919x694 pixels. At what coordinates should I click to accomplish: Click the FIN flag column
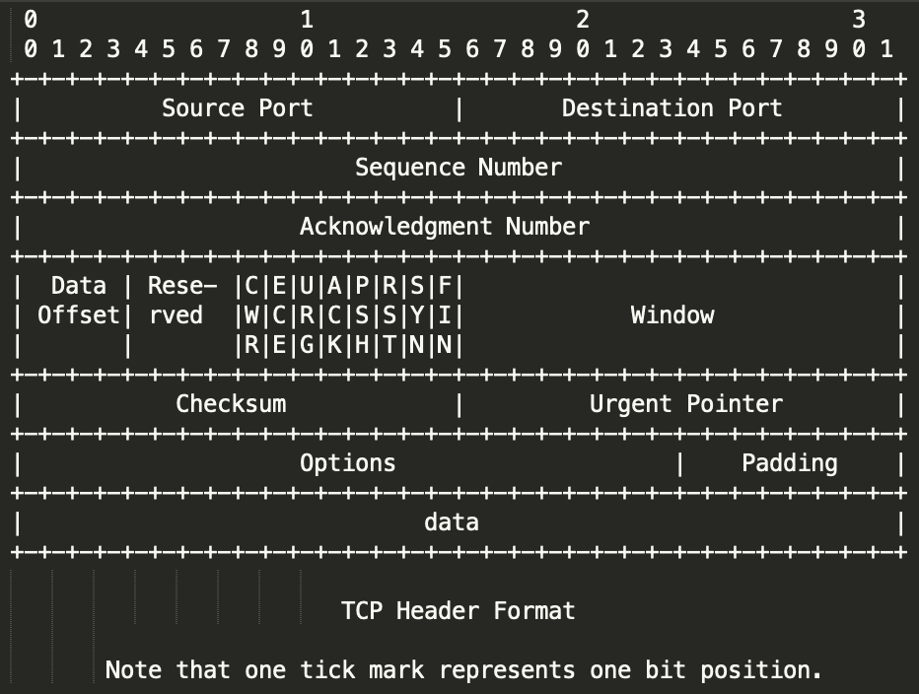click(445, 315)
